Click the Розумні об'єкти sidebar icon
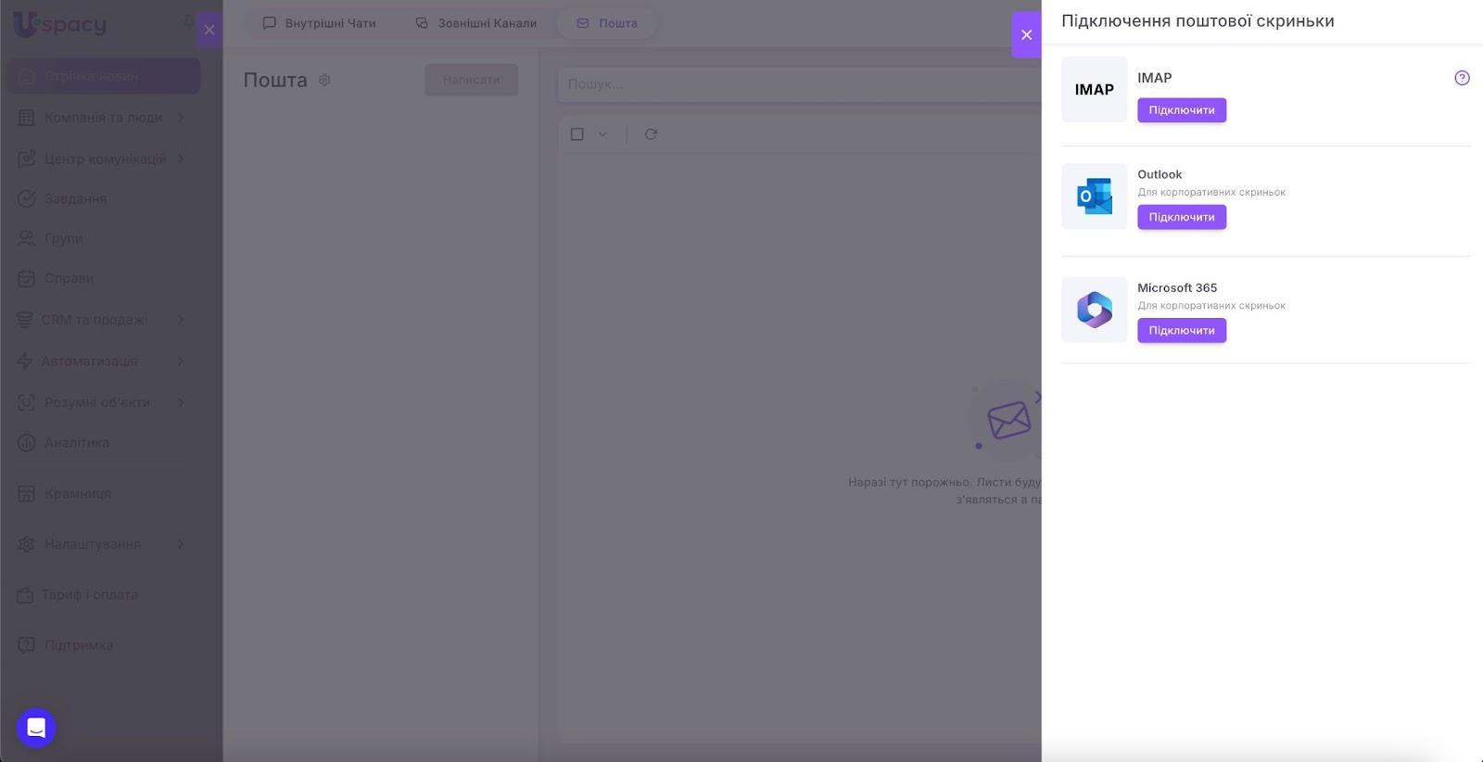Image resolution: width=1483 pixels, height=762 pixels. [27, 402]
